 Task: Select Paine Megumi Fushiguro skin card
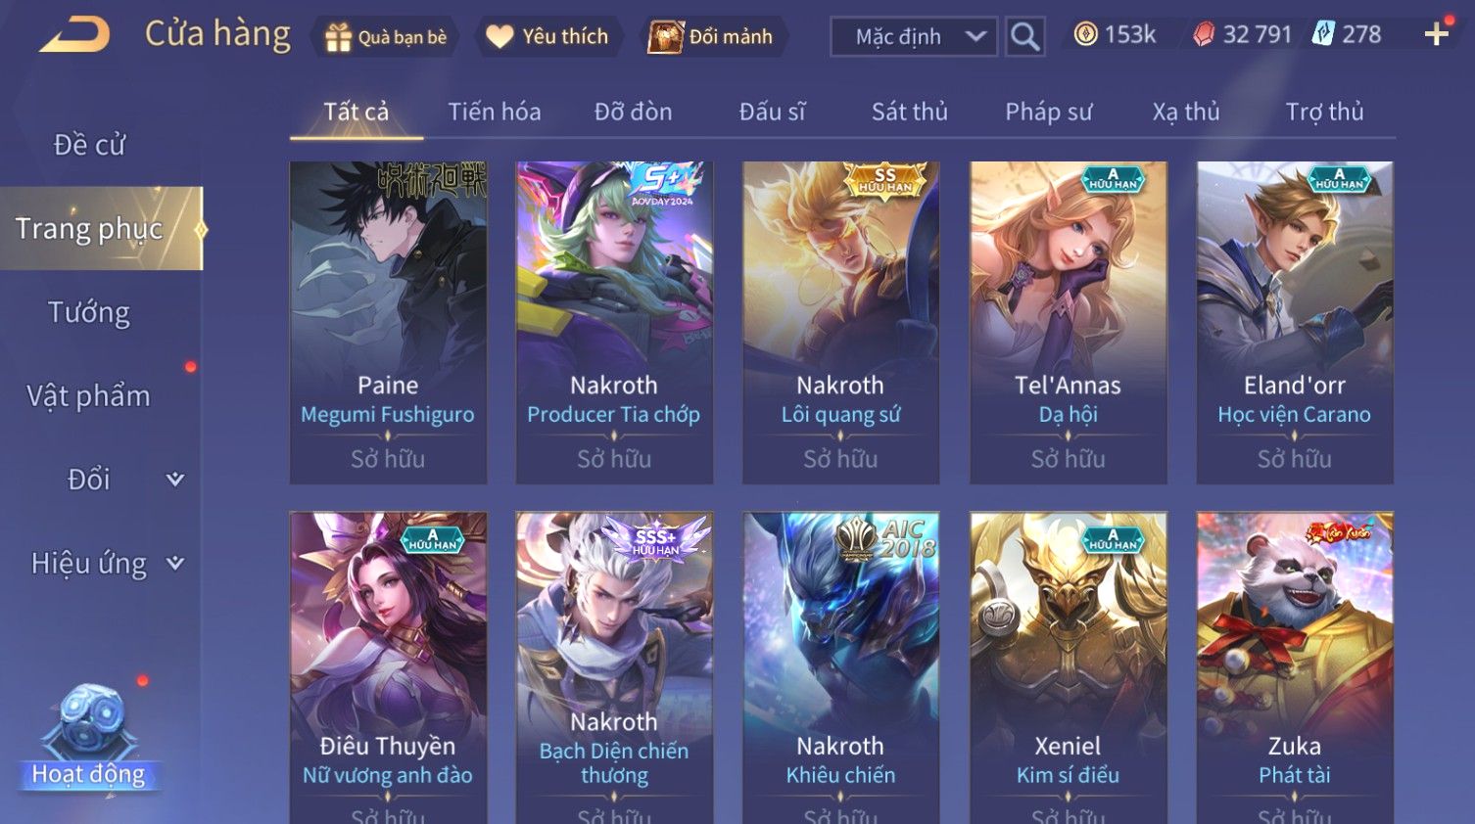point(388,322)
